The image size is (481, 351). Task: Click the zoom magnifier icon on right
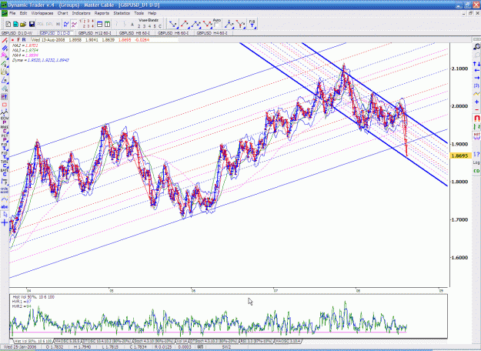tap(476, 47)
